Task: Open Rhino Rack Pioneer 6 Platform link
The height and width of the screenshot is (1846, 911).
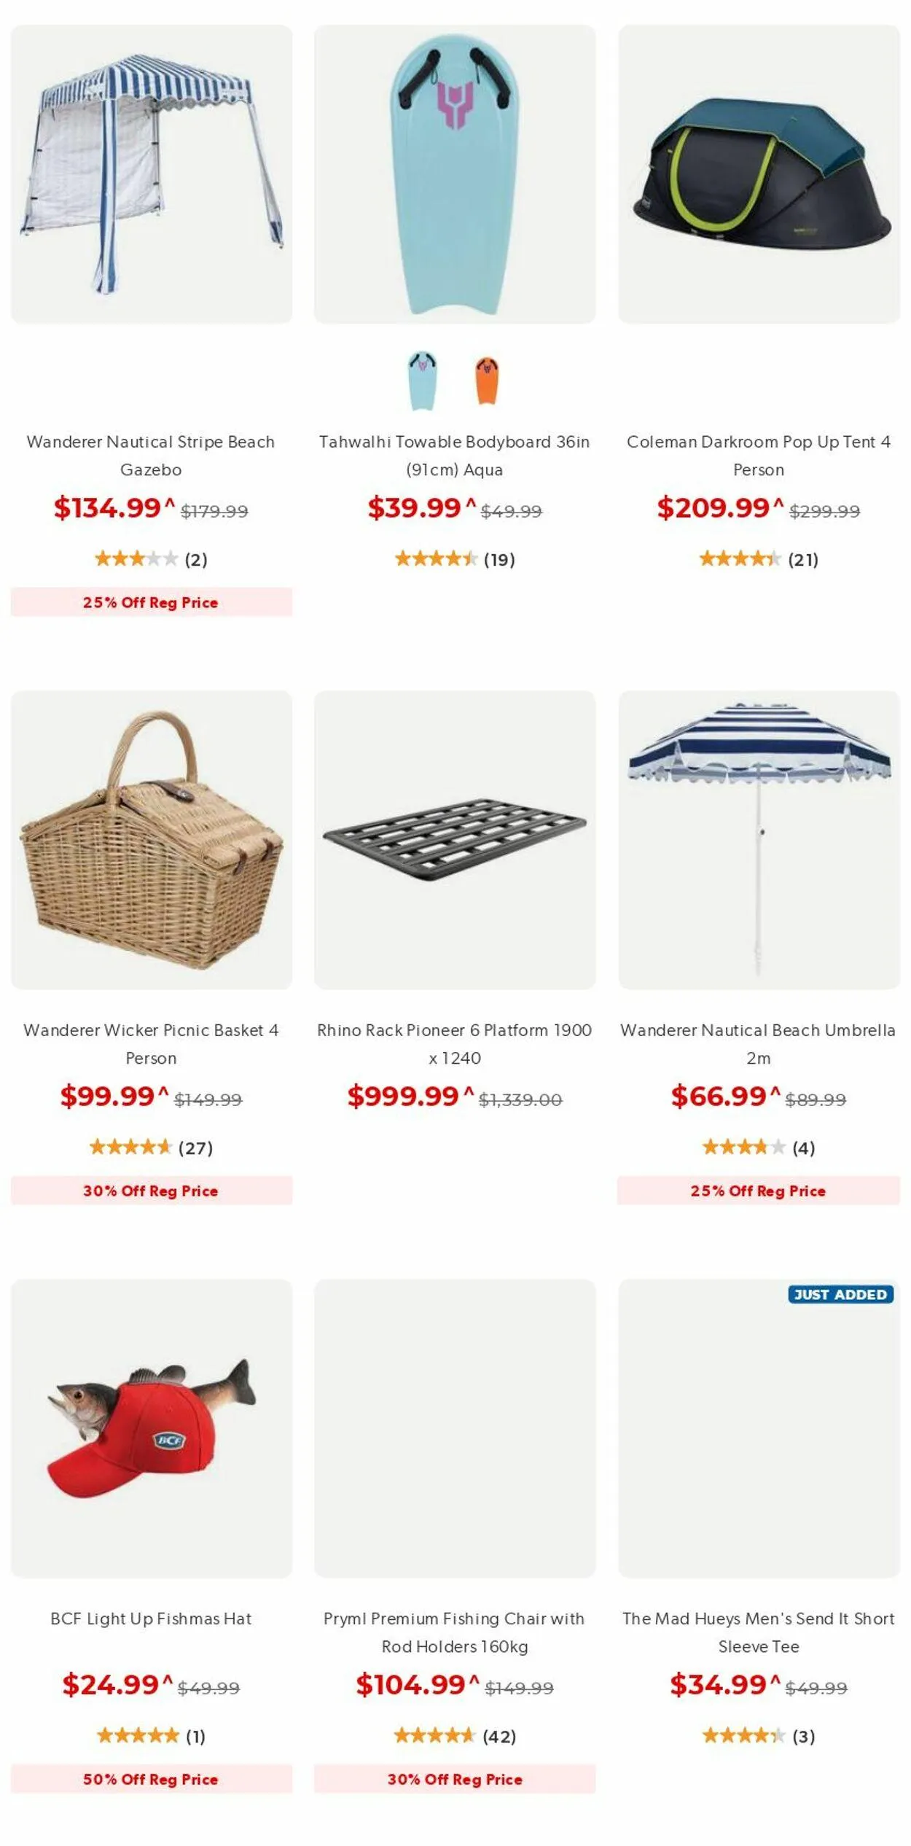Action: pyautogui.click(x=455, y=1044)
